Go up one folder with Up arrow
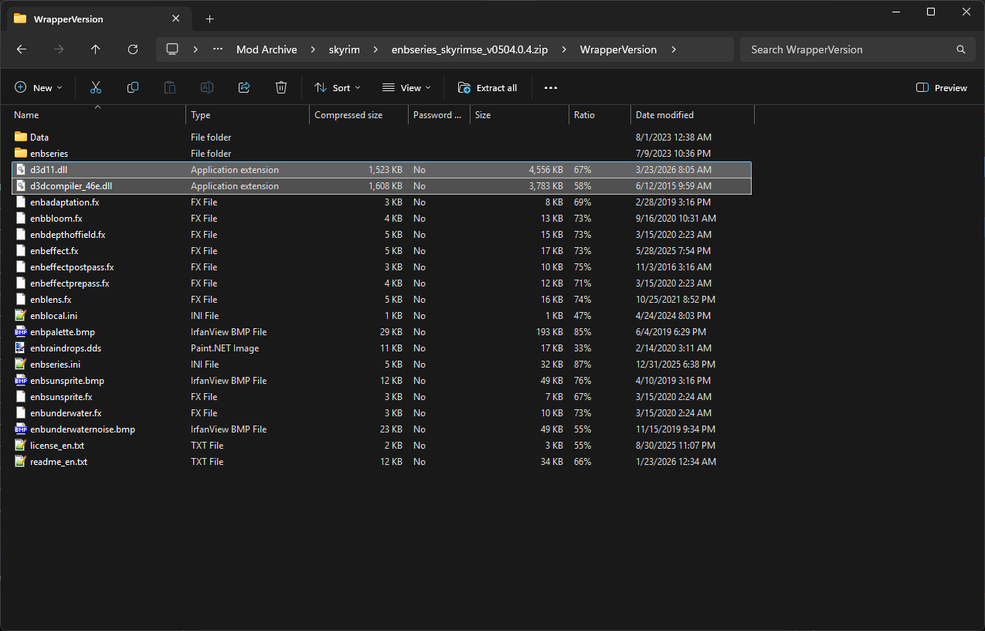 pos(96,49)
